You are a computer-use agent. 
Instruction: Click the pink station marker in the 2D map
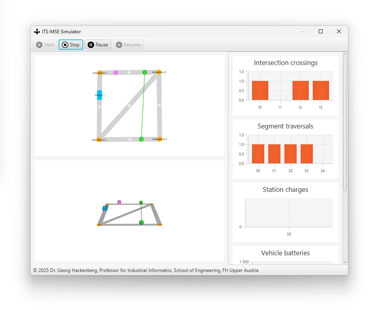115,73
